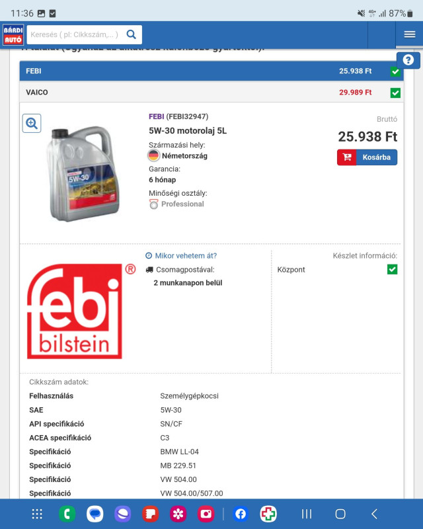The height and width of the screenshot is (529, 423).
Task: Open the red notes app
Action: coord(151,514)
